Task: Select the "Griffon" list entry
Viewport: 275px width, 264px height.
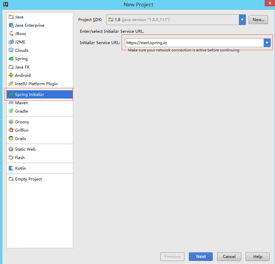Action: point(40,130)
